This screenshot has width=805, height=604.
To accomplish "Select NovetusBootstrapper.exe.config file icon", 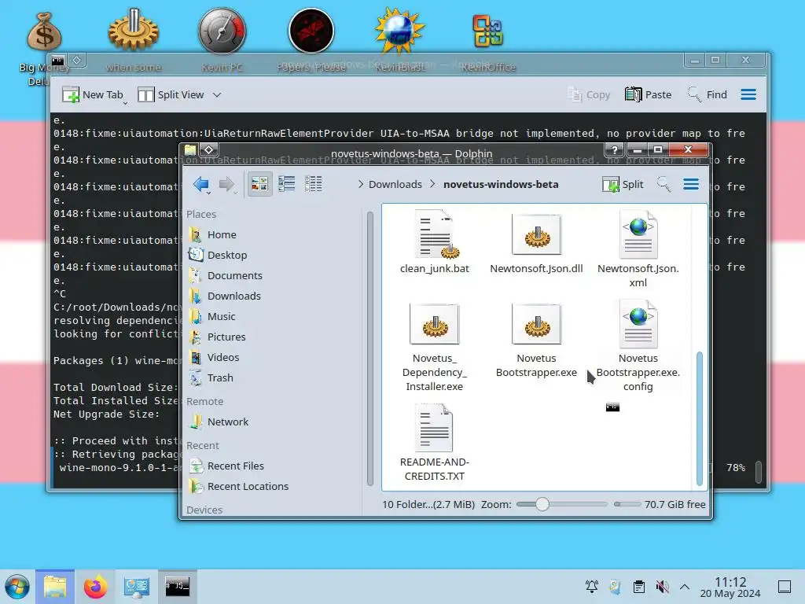I will [638, 325].
